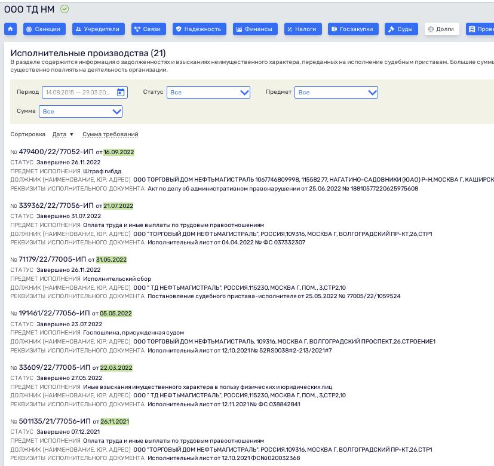494x466 pixels.
Task: Click case number 191461/22/77056-ИП
Action: [54, 313]
